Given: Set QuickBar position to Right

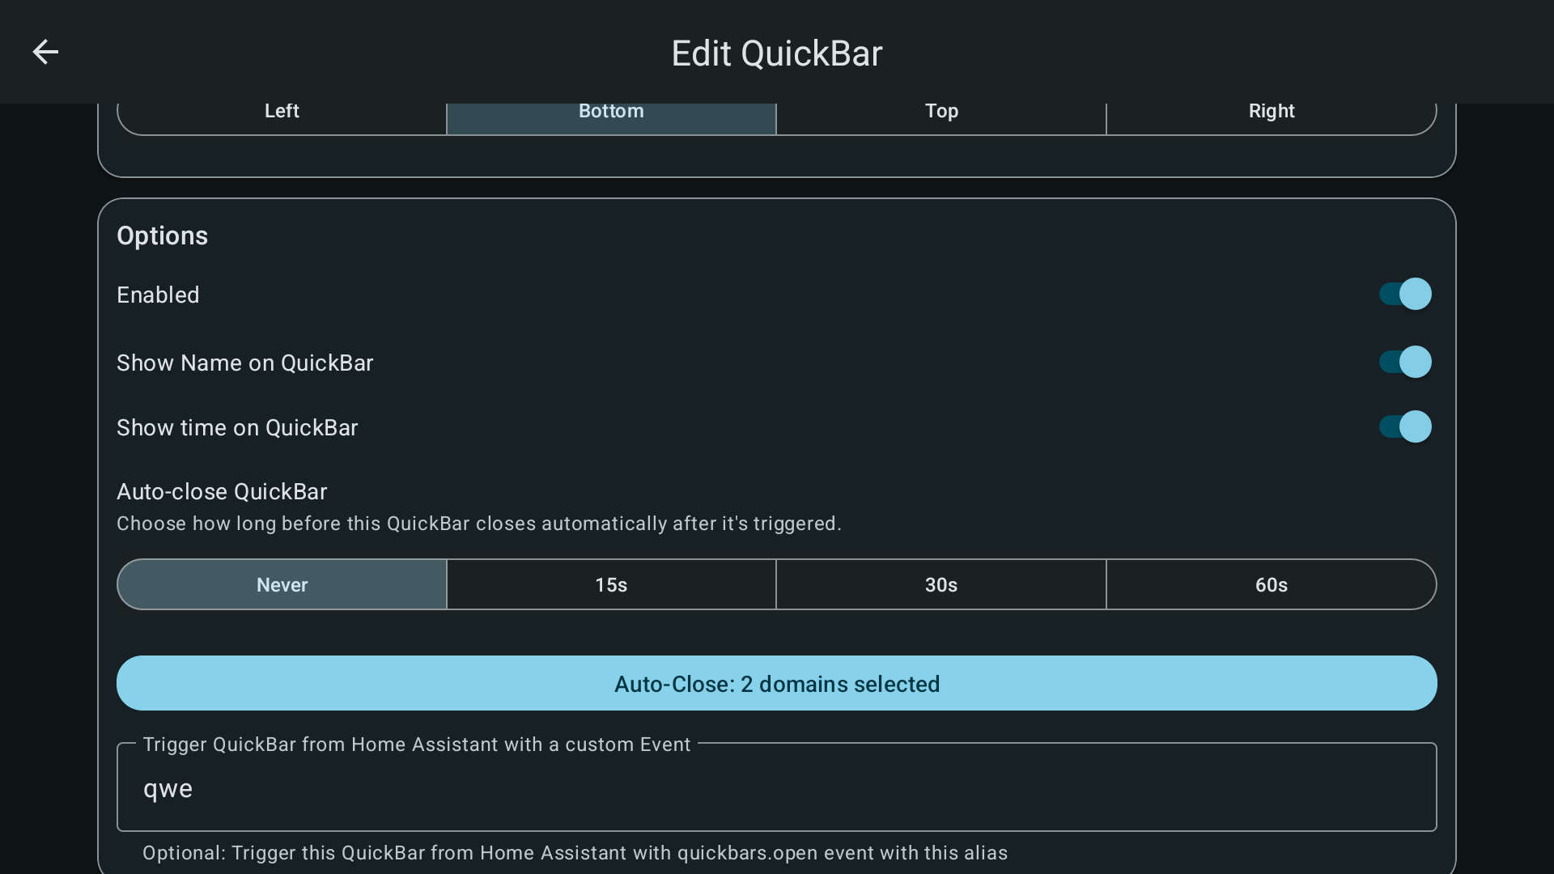Looking at the screenshot, I should [1272, 113].
